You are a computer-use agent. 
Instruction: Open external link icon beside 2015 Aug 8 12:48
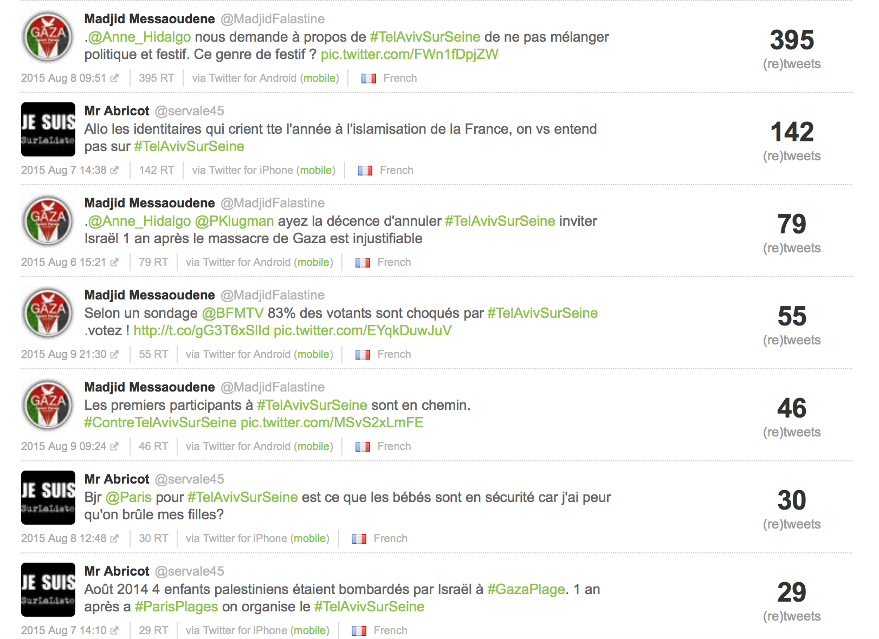114,539
